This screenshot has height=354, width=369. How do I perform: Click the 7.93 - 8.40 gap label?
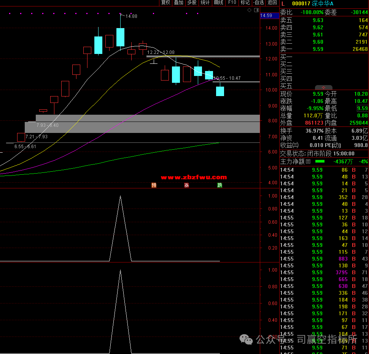[47, 125]
